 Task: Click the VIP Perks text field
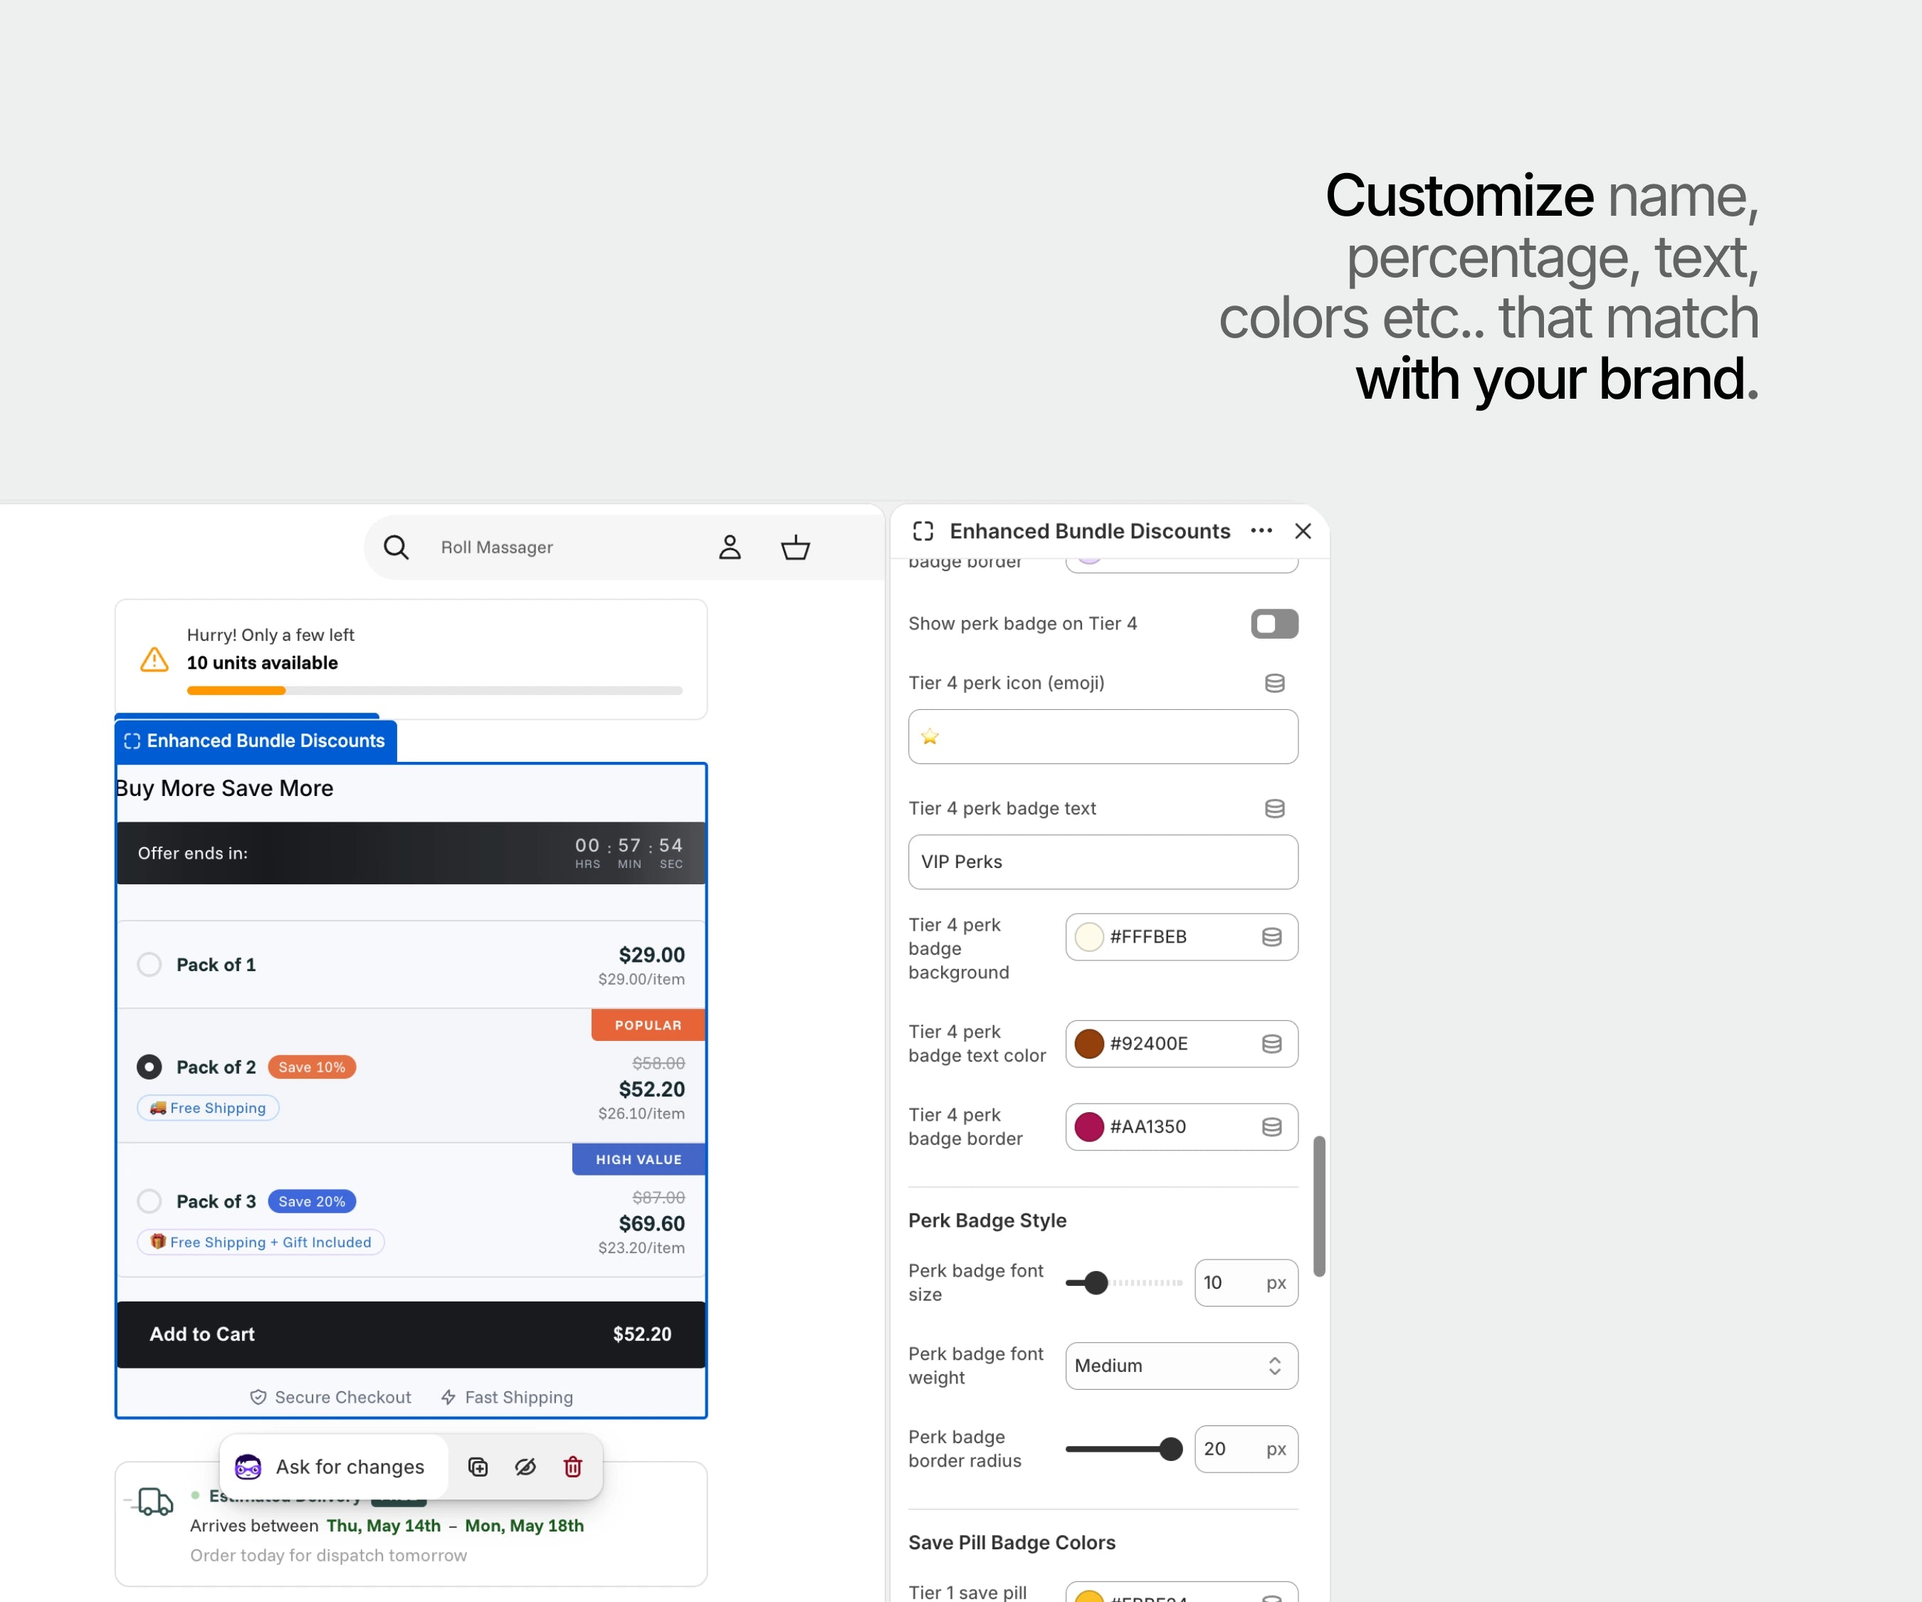click(1103, 862)
